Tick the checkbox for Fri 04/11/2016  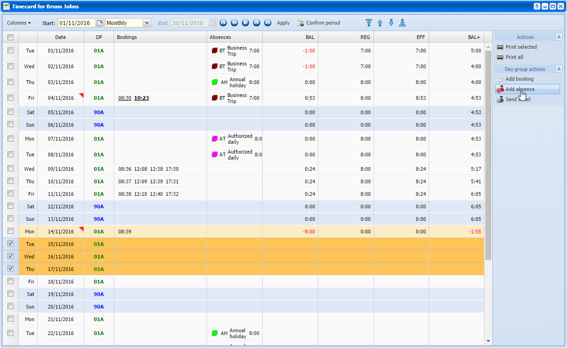pos(11,97)
